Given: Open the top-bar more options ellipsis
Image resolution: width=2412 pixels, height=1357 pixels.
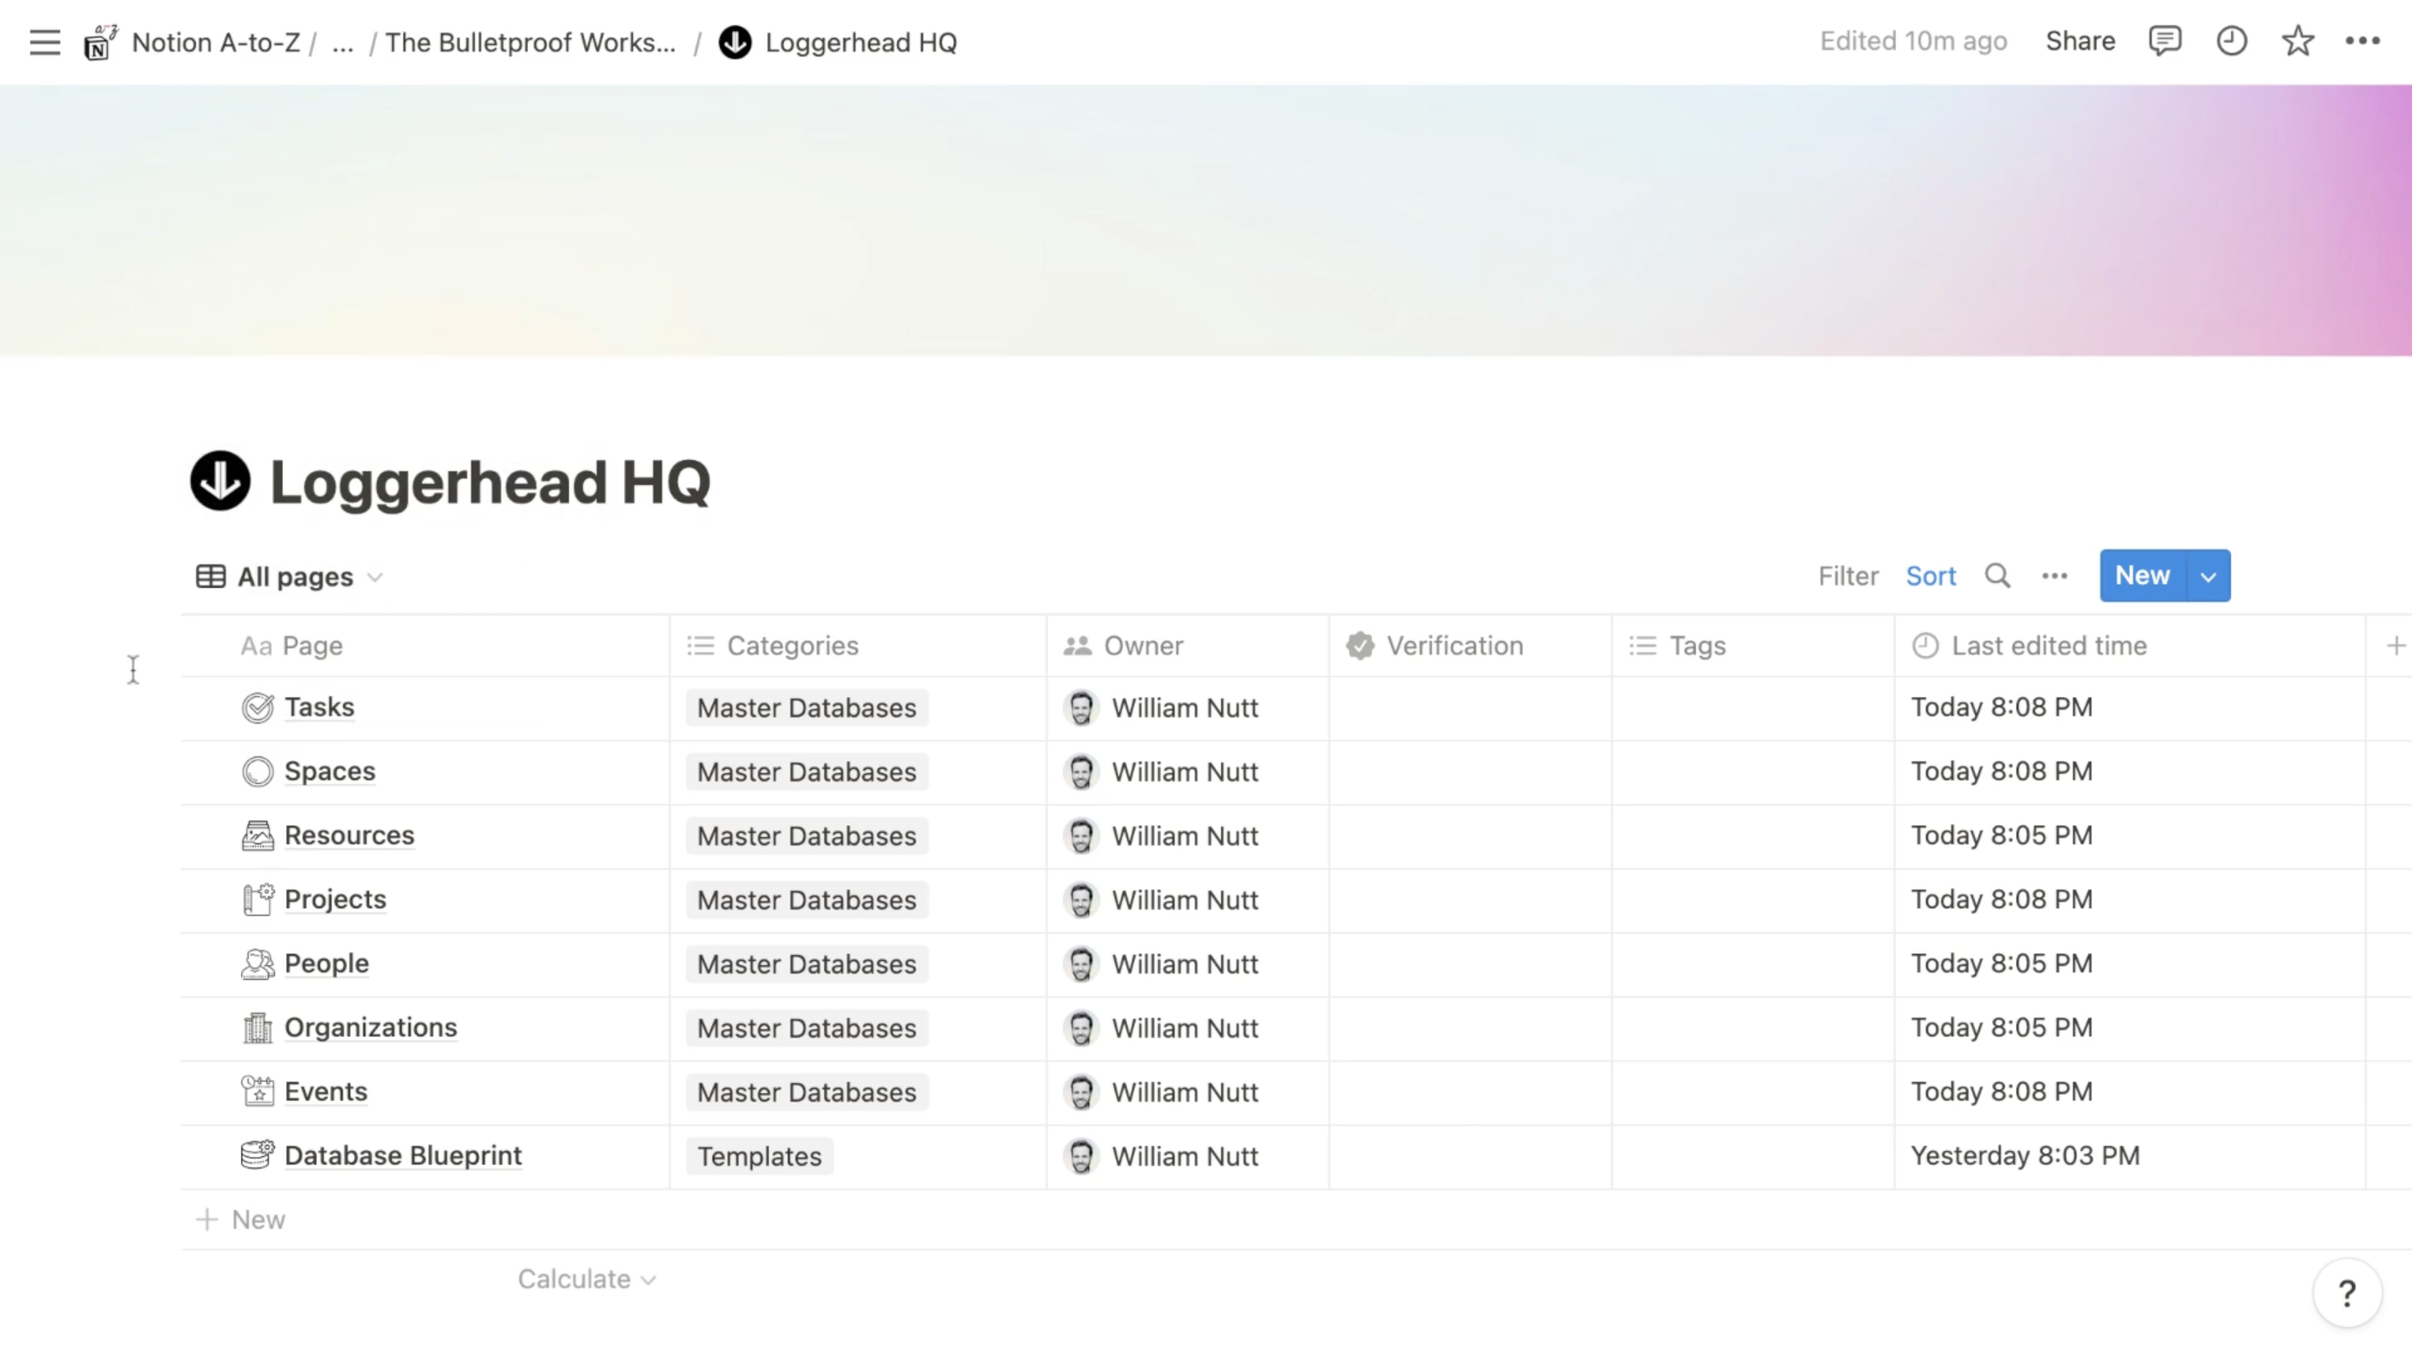Looking at the screenshot, I should click(2365, 41).
